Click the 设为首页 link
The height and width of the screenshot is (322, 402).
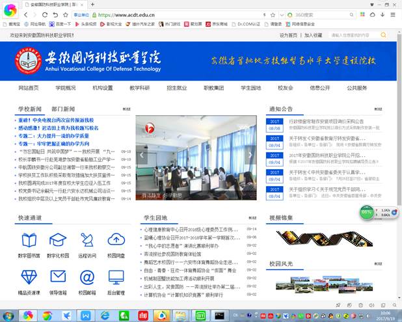(288, 35)
